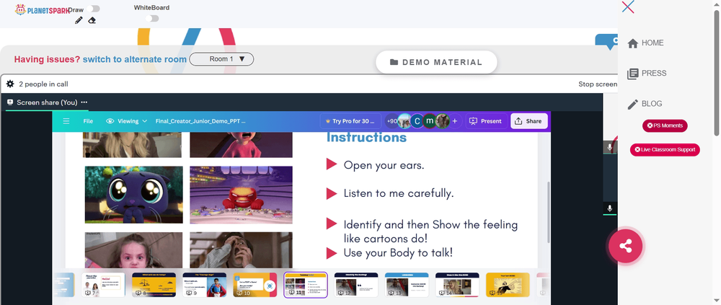The width and height of the screenshot is (721, 305).
Task: Click the Present button
Action: coord(485,121)
